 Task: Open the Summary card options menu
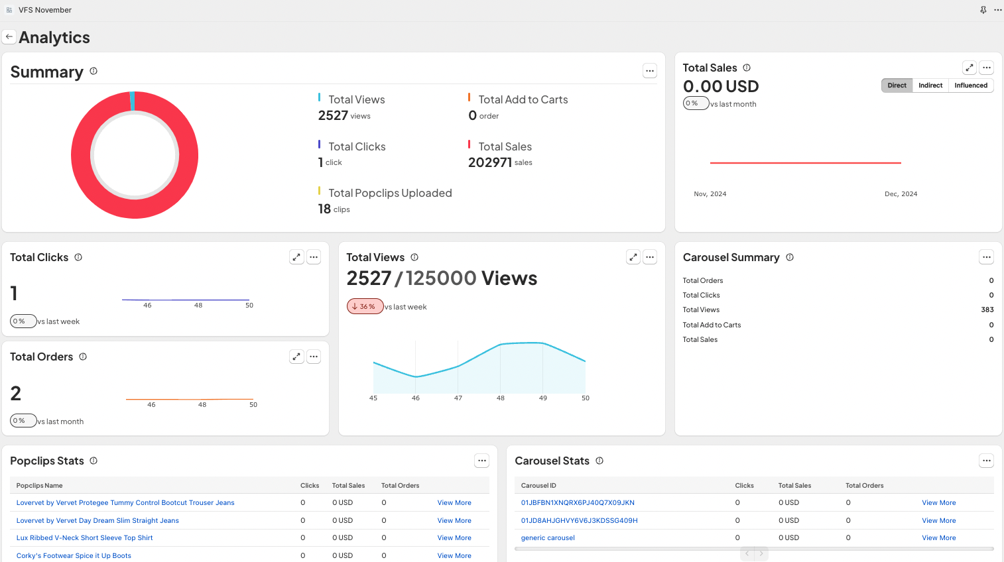pyautogui.click(x=650, y=71)
